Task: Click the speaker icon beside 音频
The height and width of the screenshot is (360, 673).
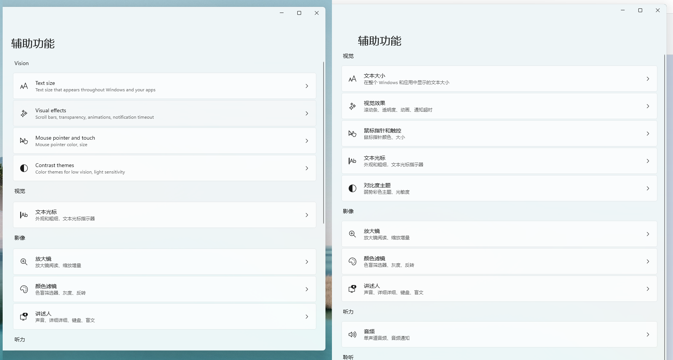Action: tap(352, 335)
